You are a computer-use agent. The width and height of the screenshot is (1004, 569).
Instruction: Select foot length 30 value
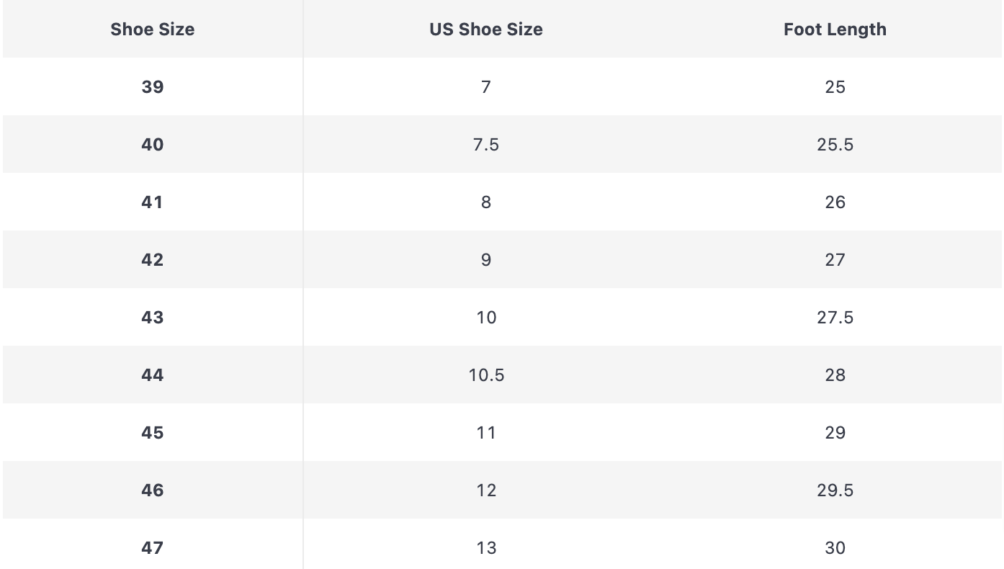835,548
